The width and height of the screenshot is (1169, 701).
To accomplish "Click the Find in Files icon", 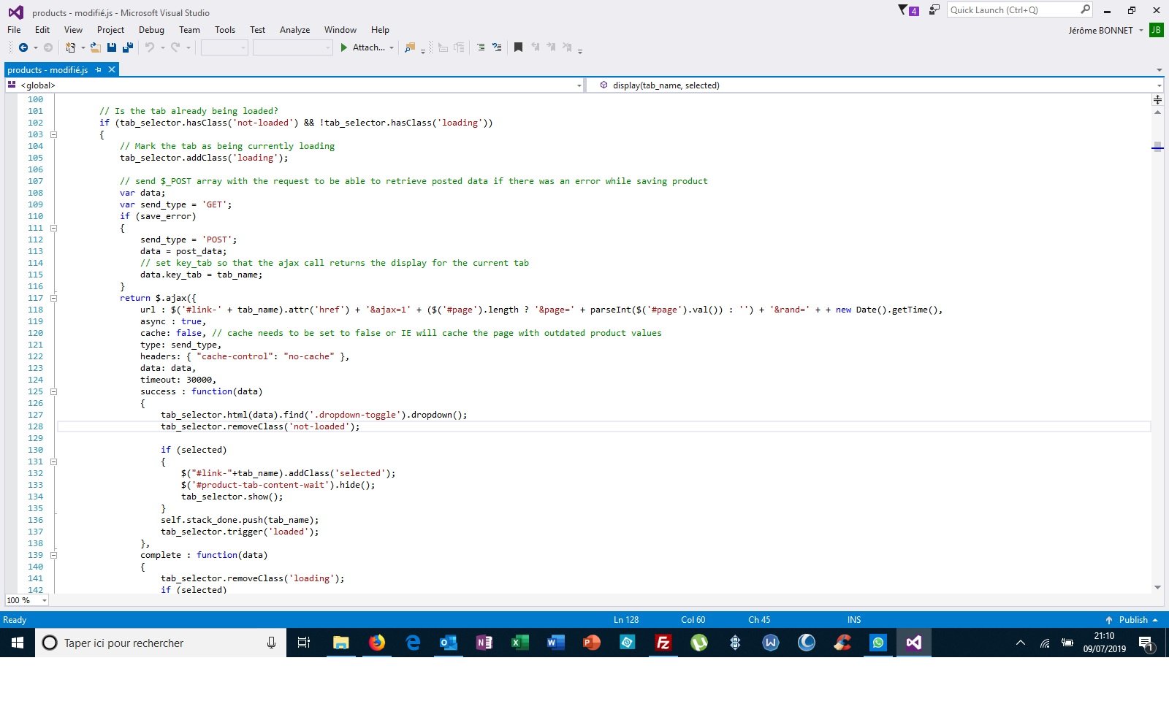I will coord(409,47).
